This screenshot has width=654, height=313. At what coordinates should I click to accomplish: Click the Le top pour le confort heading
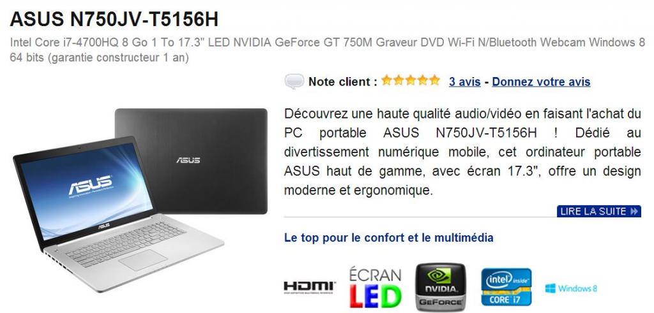point(389,238)
